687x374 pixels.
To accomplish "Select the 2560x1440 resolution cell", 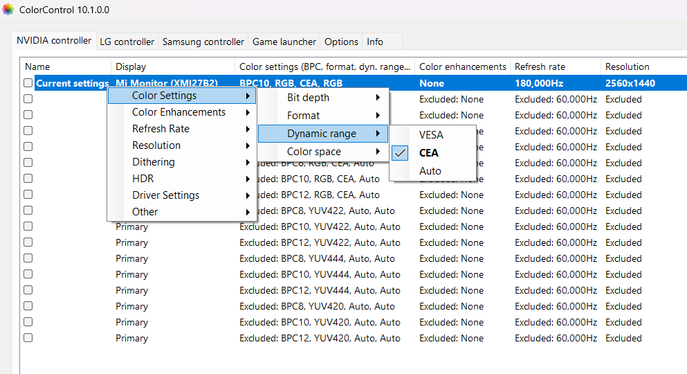I will [x=630, y=83].
